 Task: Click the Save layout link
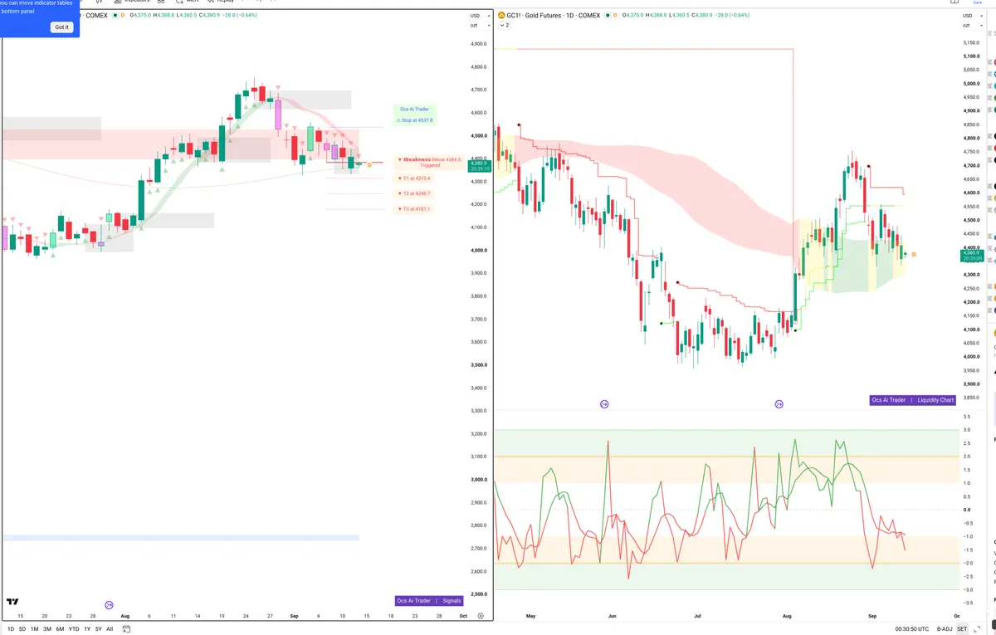[x=977, y=2]
